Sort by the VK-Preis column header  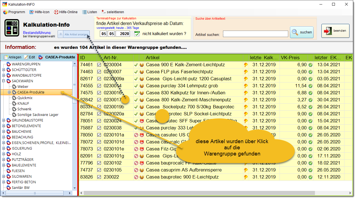pyautogui.click(x=293, y=58)
